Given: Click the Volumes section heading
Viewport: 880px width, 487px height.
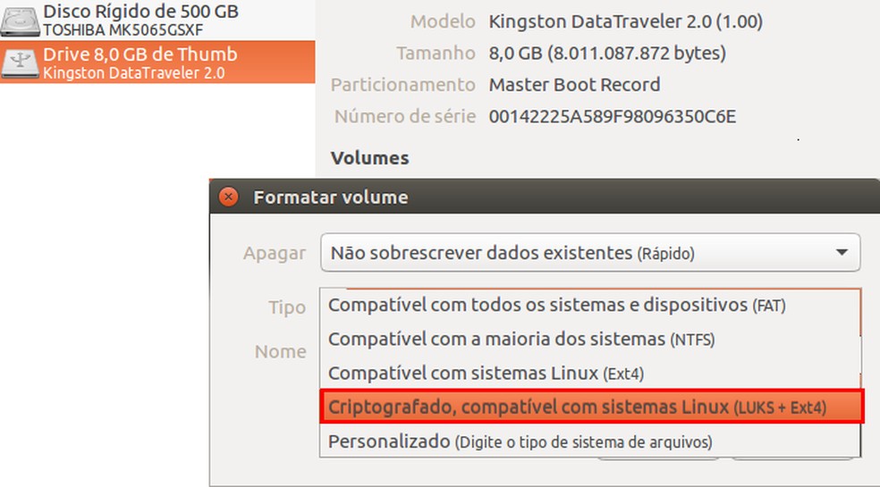Looking at the screenshot, I should 369,158.
